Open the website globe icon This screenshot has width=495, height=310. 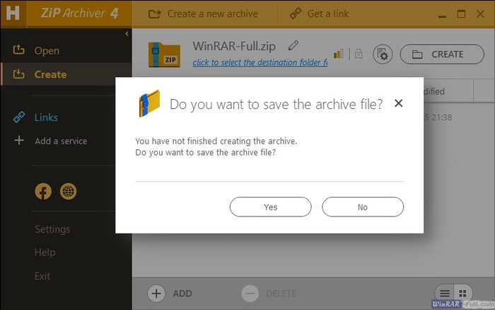(68, 191)
